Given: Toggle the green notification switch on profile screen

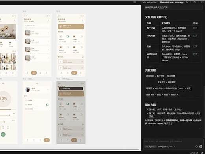Looking at the screenshot, I should pos(47,105).
